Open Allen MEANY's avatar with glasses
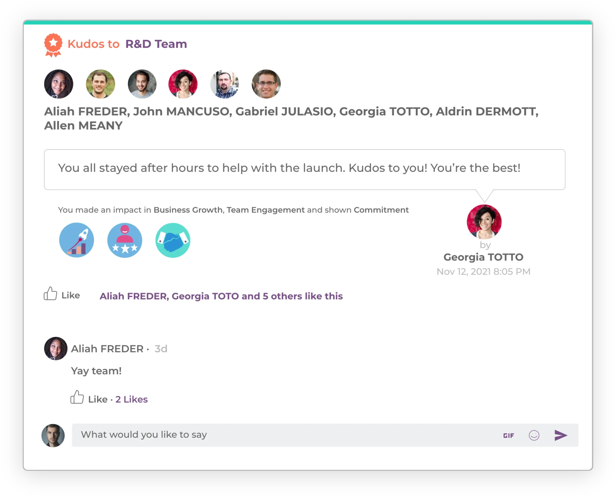The image size is (616, 497). (x=266, y=84)
